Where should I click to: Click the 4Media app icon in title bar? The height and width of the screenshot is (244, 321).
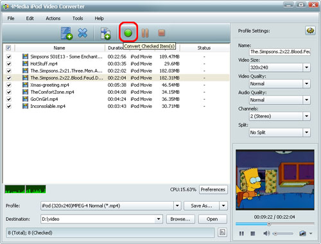point(6,6)
